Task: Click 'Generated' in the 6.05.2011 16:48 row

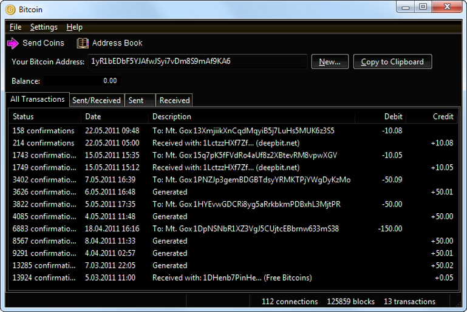Action: (x=170, y=192)
